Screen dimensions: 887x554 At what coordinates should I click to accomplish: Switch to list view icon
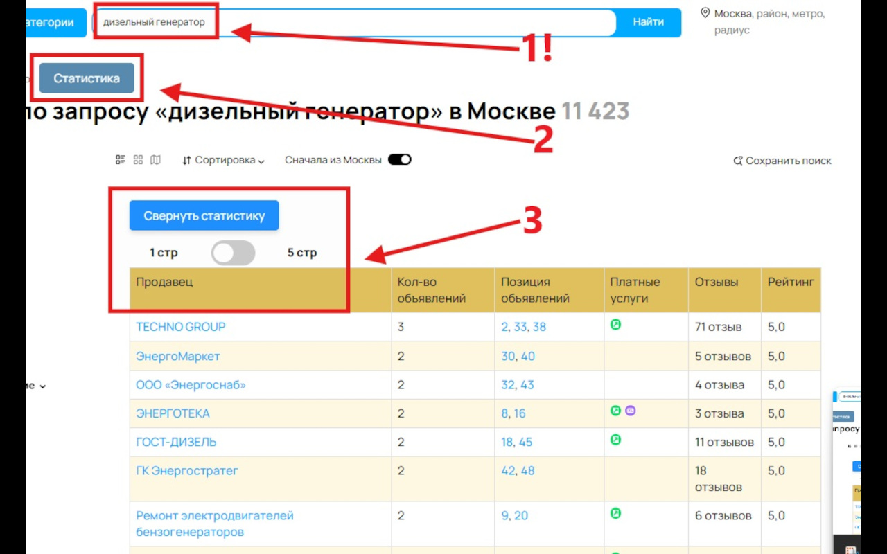[121, 160]
